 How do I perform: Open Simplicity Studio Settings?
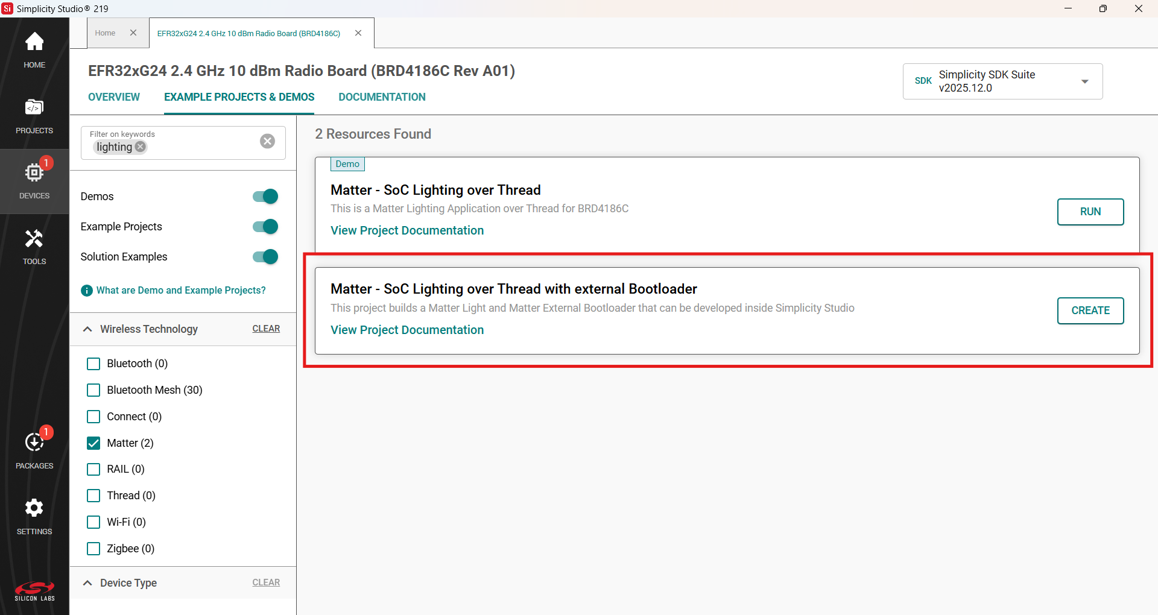coord(34,514)
